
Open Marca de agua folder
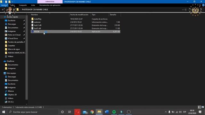[14, 49]
